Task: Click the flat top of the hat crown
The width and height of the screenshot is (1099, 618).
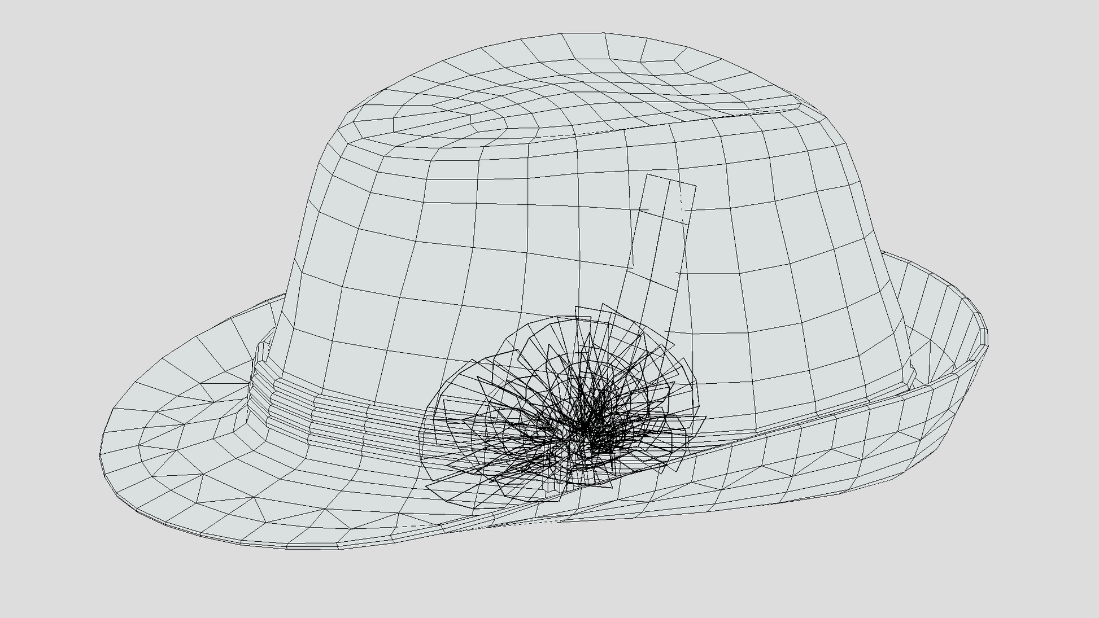Action: (576, 90)
